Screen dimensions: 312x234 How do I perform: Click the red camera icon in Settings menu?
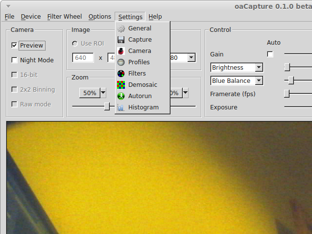tap(121, 51)
